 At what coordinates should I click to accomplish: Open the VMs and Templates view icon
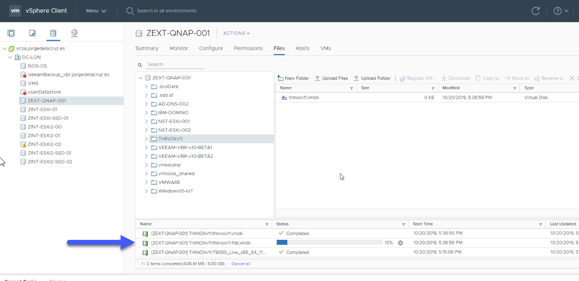(32, 33)
